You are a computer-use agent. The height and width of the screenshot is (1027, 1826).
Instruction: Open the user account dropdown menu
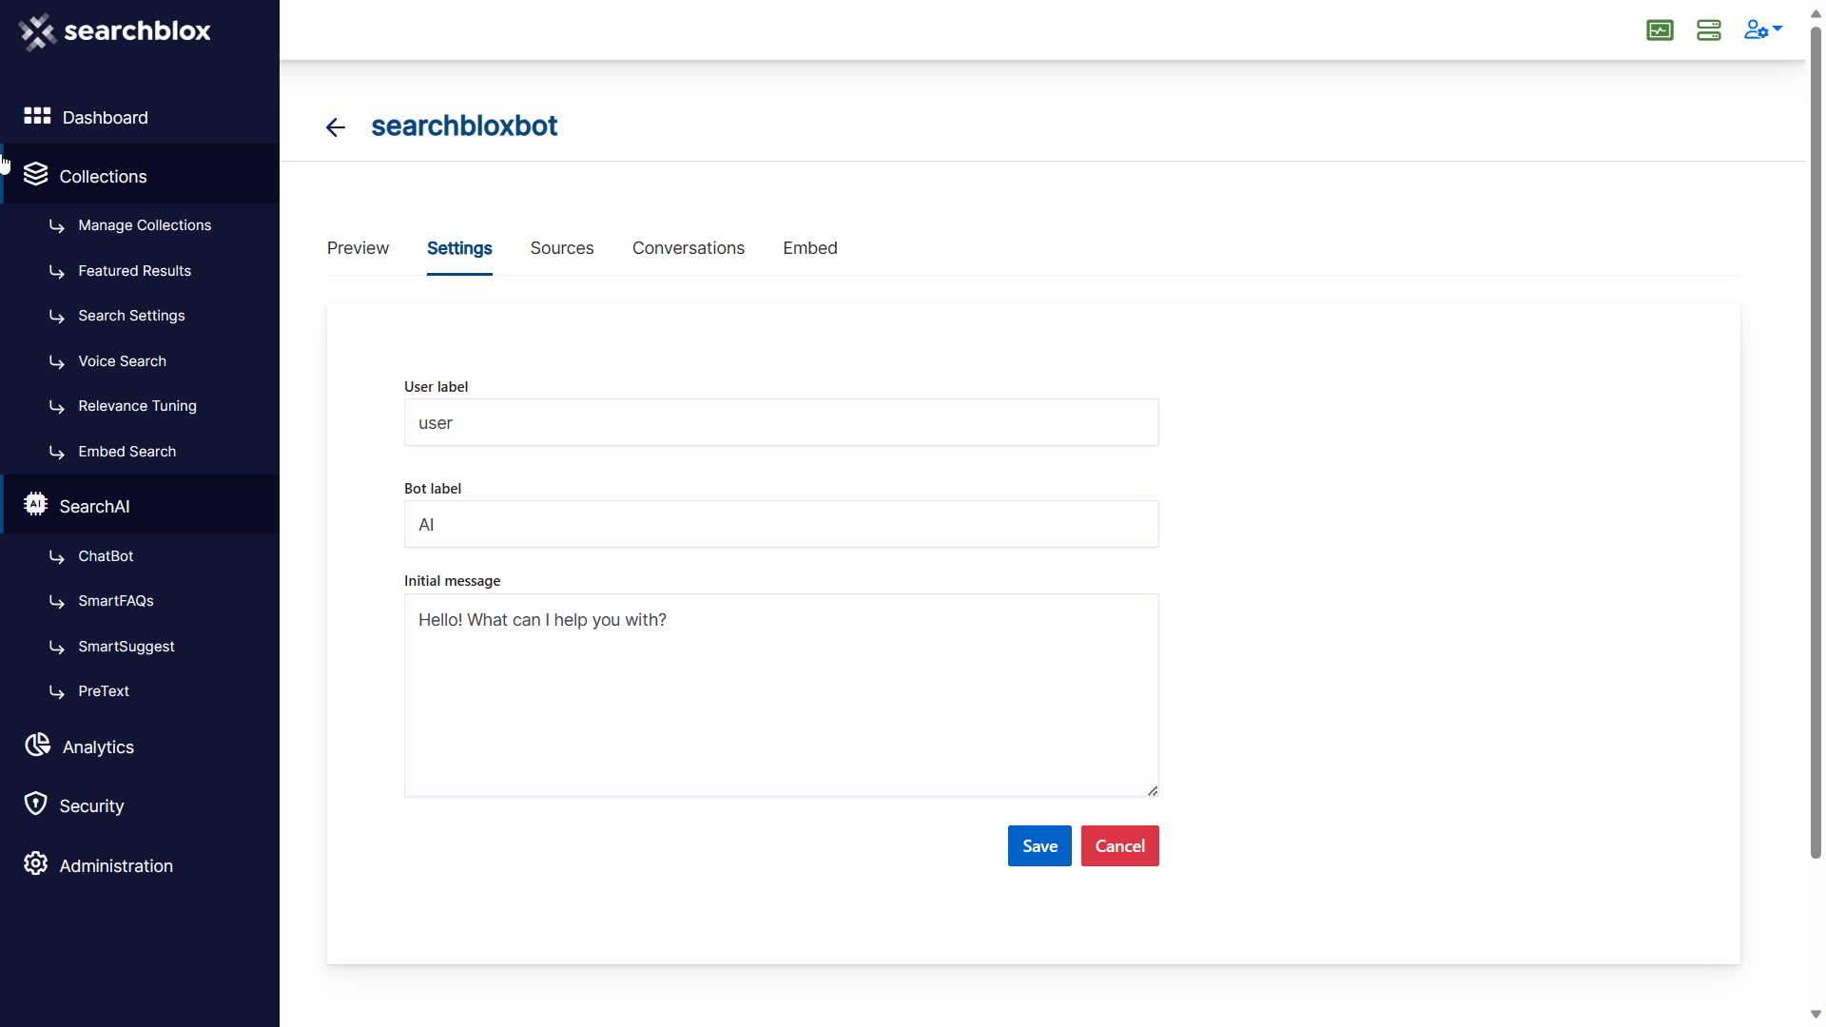[x=1762, y=30]
